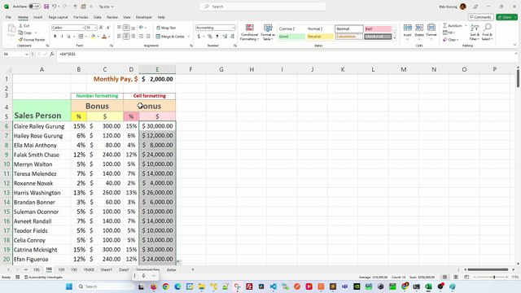Open Conditional Formatting dropdown
This screenshot has height=293, width=521.
(x=249, y=33)
